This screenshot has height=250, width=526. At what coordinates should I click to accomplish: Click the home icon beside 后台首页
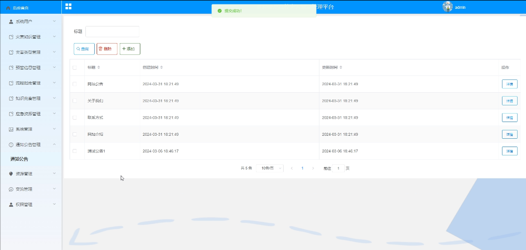8,8
